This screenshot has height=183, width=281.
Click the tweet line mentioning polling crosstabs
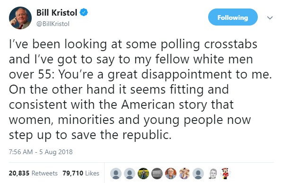coord(133,44)
